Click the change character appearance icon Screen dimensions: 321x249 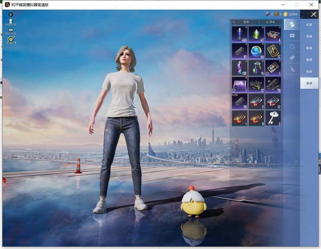[x=10, y=21]
